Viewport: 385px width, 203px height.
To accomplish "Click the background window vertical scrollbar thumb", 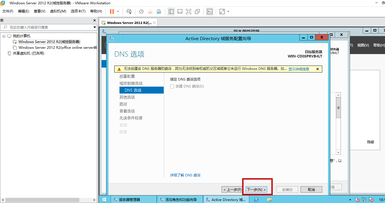I will [338, 108].
